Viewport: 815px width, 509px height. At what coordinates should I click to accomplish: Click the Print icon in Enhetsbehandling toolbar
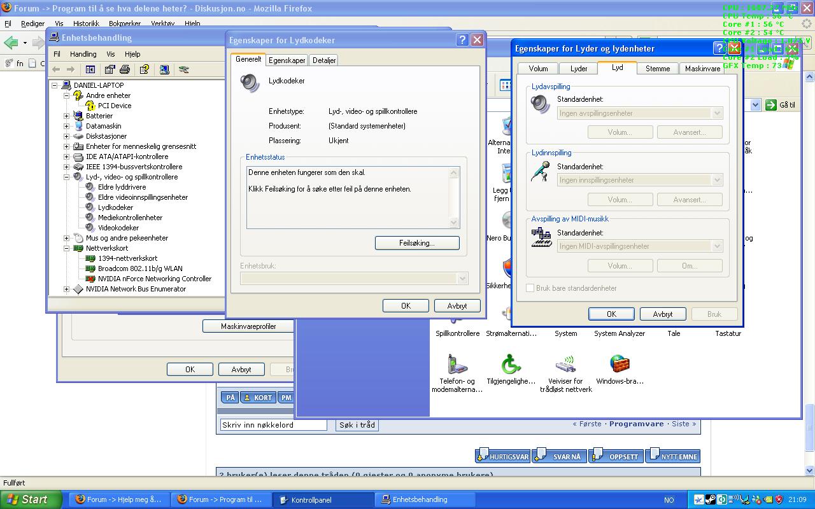[125, 69]
